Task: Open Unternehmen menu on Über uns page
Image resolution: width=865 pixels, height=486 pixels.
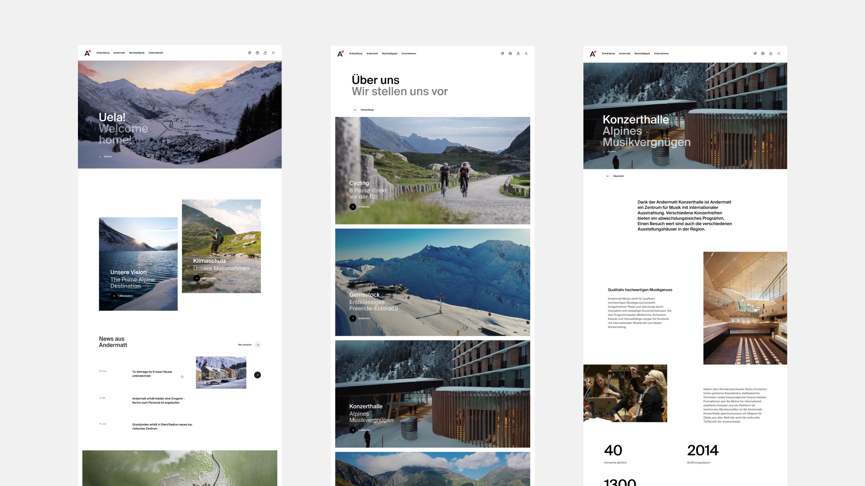Action: tap(409, 54)
